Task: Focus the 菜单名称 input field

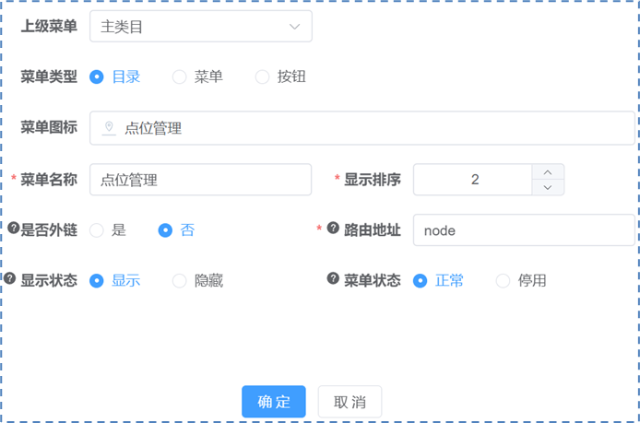Action: [200, 180]
